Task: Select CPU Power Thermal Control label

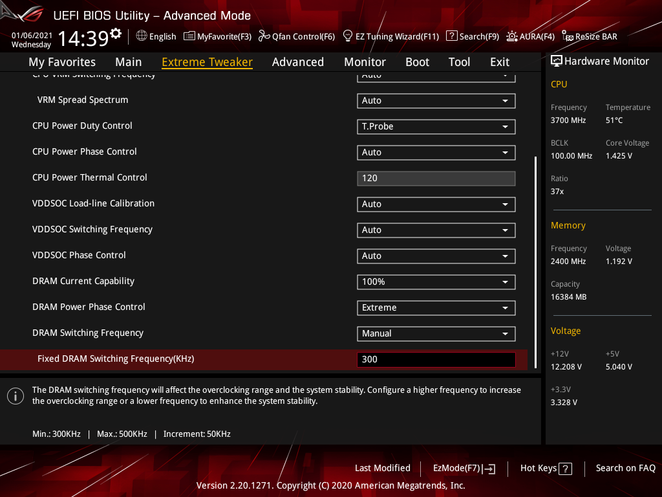Action: pos(89,177)
